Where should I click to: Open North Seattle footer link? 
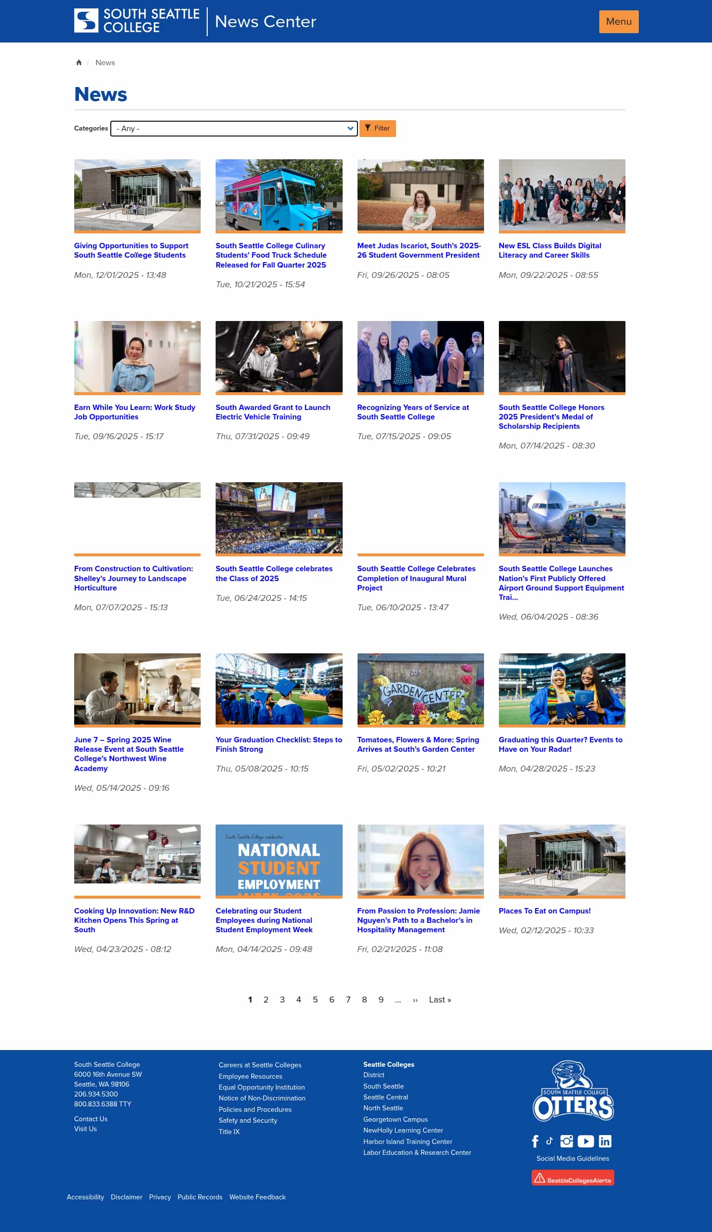tap(383, 1108)
